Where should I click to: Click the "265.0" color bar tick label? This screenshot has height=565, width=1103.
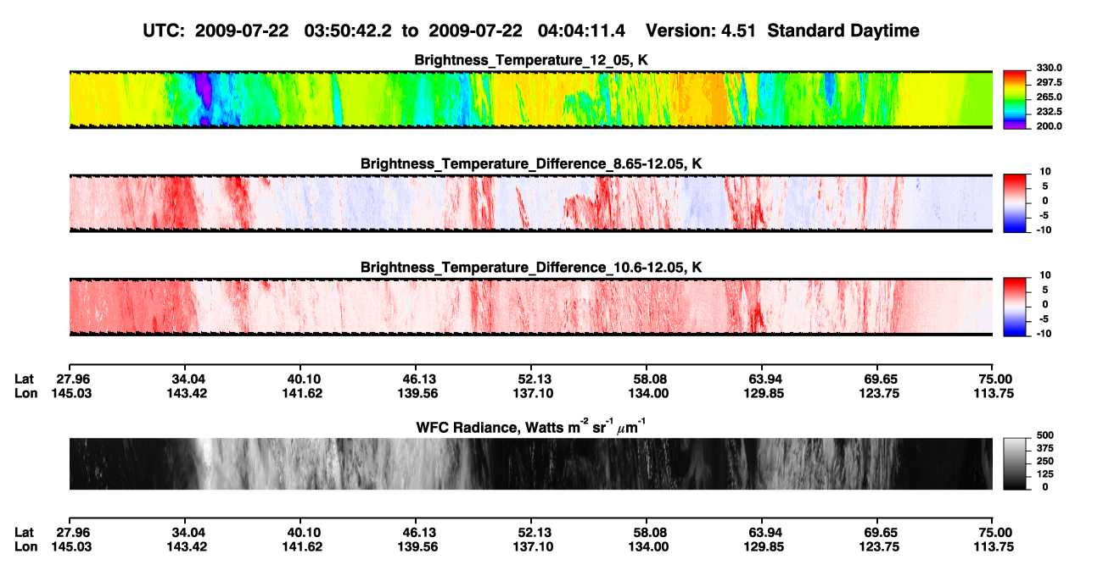point(1050,97)
